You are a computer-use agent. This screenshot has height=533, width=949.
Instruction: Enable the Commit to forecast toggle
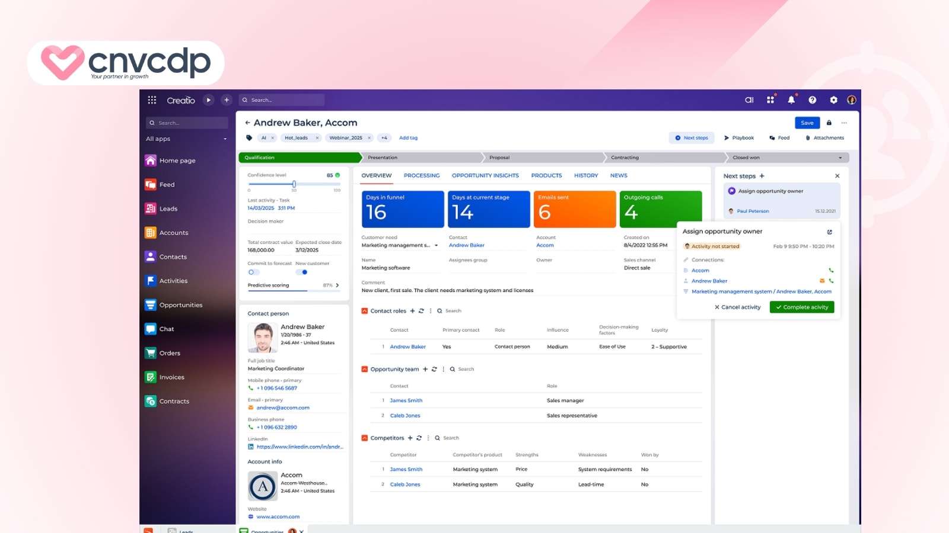point(251,272)
